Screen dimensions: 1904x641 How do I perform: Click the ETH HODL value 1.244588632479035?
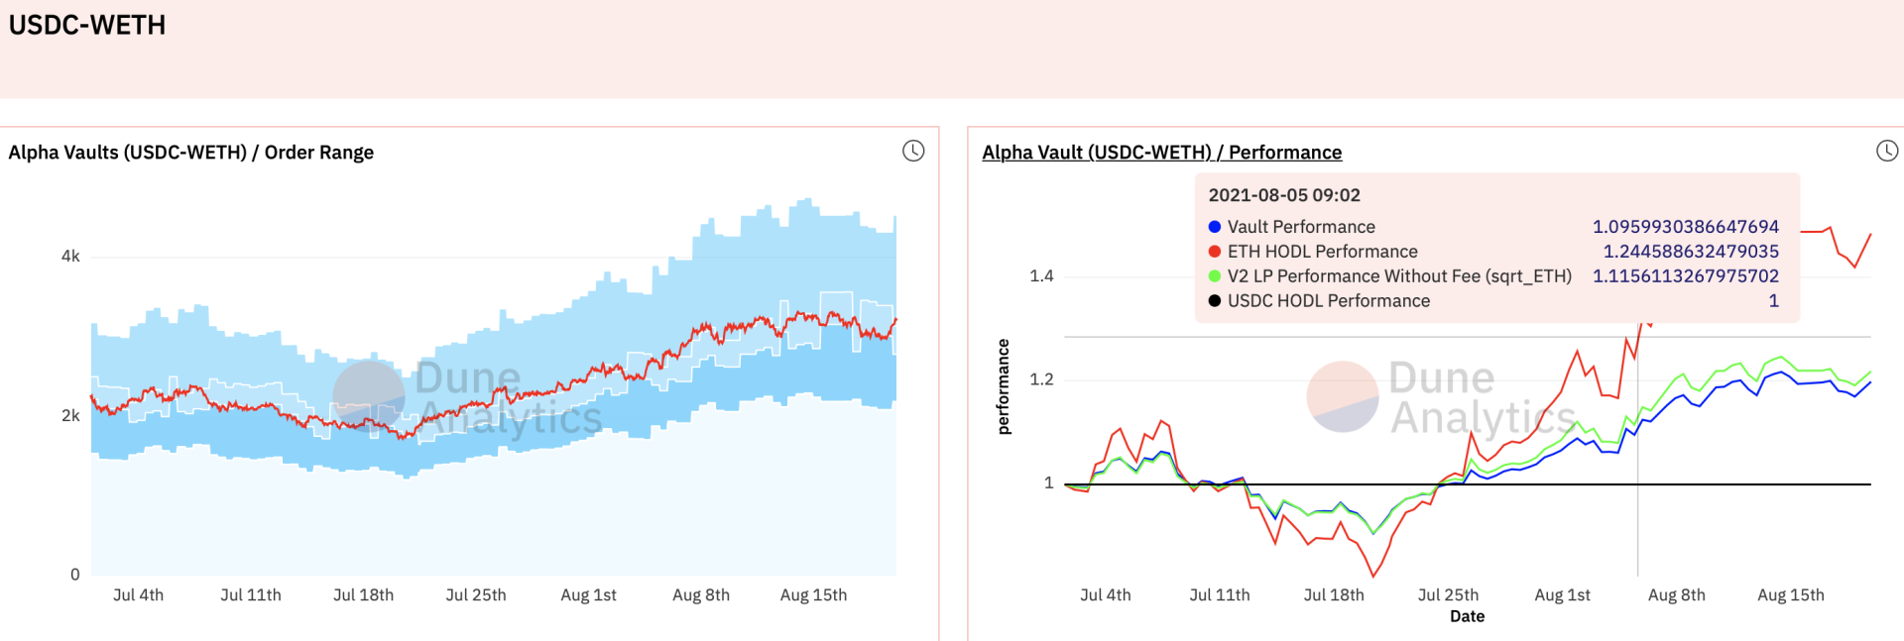pos(1691,252)
